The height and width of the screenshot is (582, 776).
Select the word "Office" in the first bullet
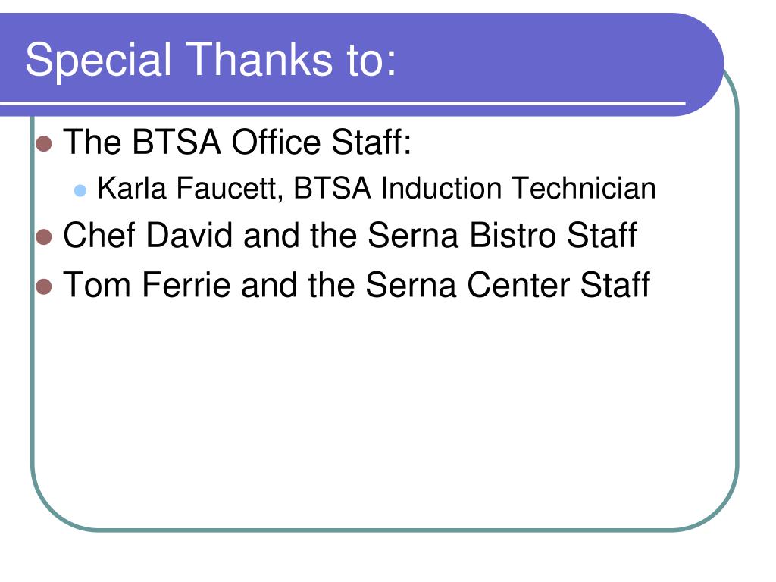click(276, 142)
